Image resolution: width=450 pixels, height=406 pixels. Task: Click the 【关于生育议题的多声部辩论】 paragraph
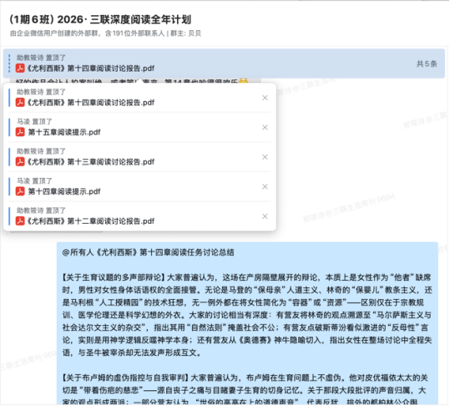247,315
